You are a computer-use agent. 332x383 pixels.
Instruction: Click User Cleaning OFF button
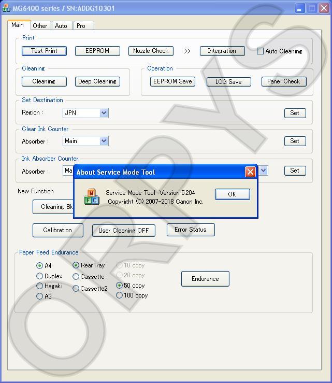coord(123,231)
